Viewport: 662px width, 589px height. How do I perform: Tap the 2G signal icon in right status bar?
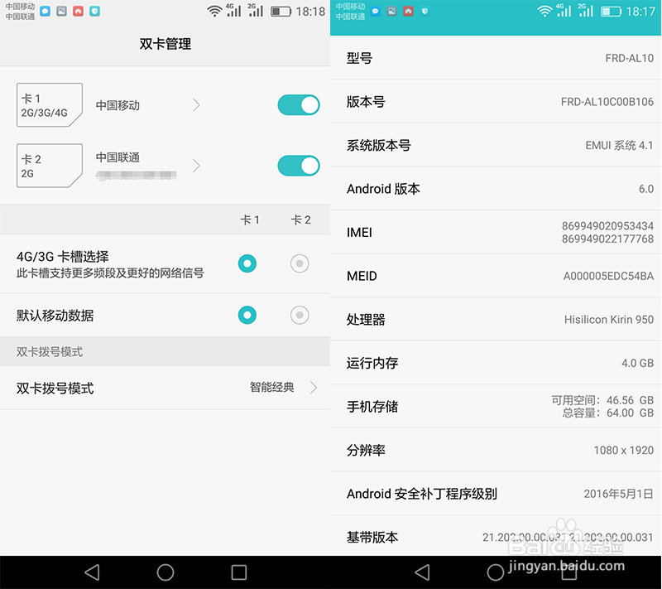[586, 11]
